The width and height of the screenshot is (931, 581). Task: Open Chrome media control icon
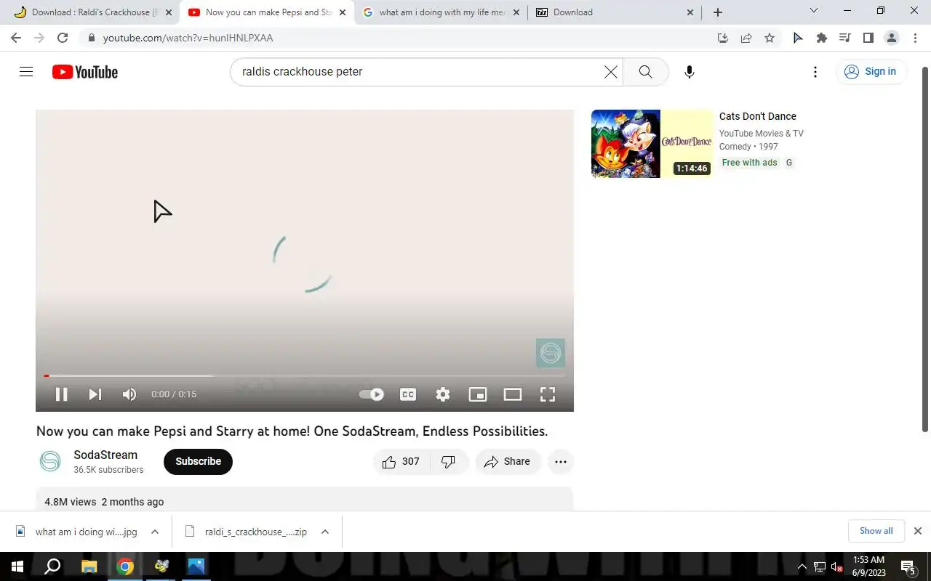[x=845, y=38]
